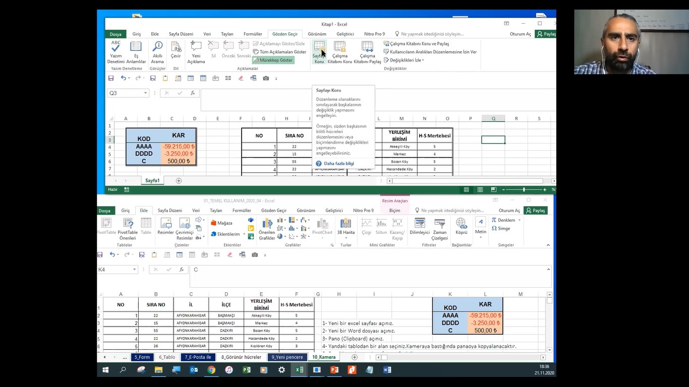689x387 pixels.
Task: Click Yazım Denetimi spell check icon in Kitap1
Action: pyautogui.click(x=116, y=52)
